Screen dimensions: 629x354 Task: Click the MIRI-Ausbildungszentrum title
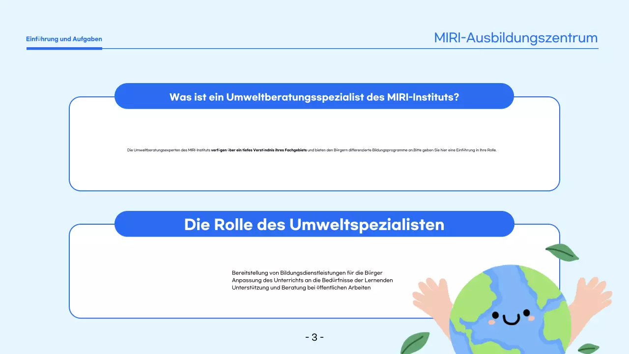coord(515,38)
